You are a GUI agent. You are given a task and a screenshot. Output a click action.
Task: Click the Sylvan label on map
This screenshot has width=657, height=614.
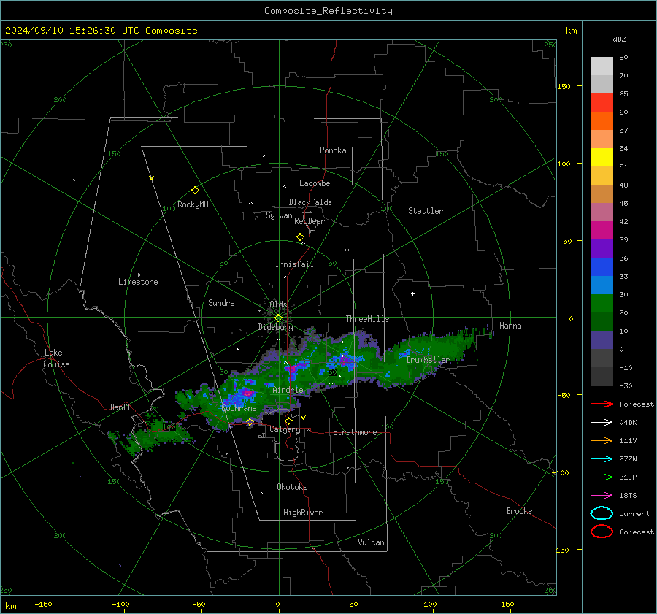[x=279, y=215]
